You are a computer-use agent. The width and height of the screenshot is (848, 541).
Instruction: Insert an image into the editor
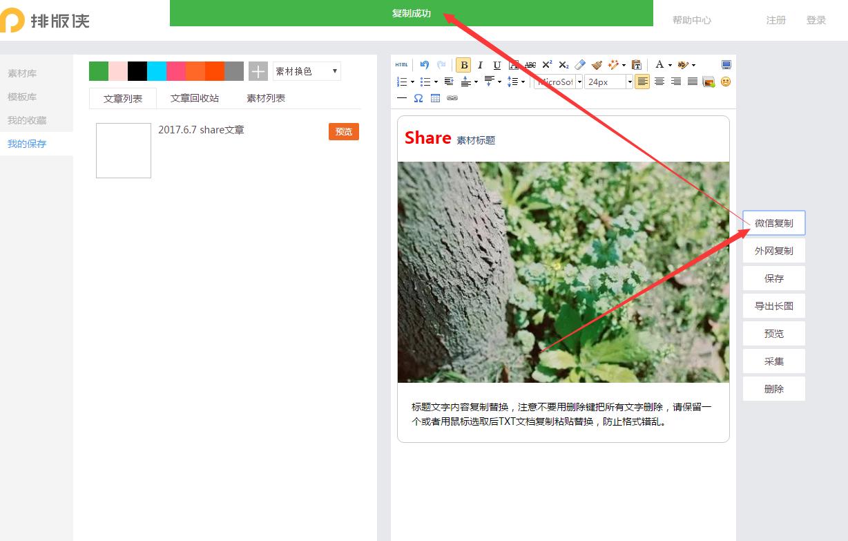coord(707,82)
